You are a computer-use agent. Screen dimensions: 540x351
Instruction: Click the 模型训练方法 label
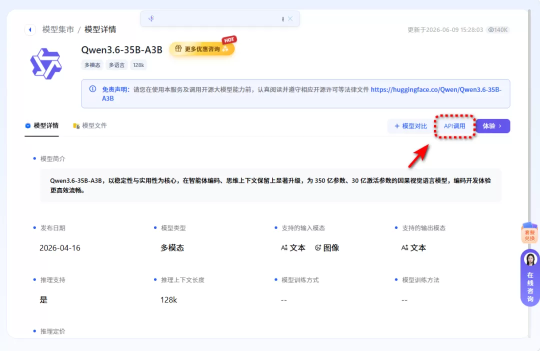click(420, 280)
